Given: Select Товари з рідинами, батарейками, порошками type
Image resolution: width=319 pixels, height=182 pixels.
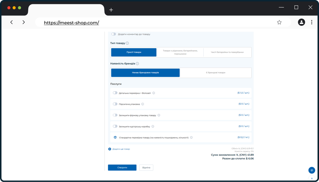Looking at the screenshot, I should click(180, 52).
